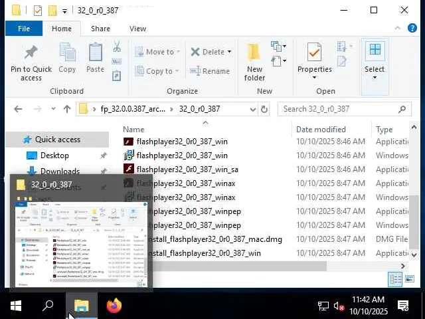Viewport: 425px width, 319px height.
Task: Select the flashplayer32_0r0_387_win_sa file
Action: pyautogui.click(x=187, y=169)
